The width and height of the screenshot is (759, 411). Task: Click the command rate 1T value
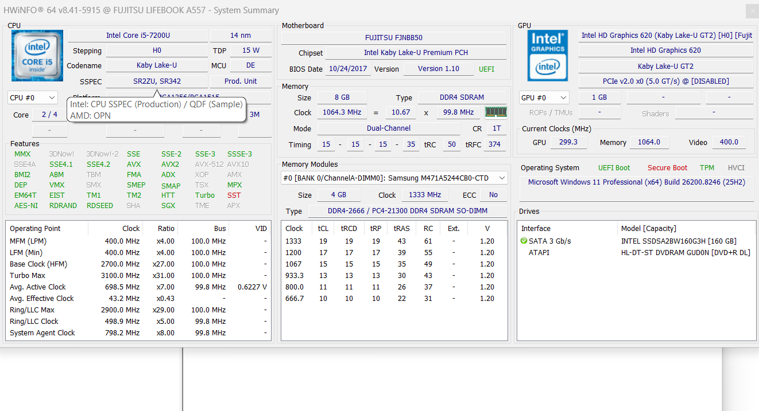coord(497,128)
